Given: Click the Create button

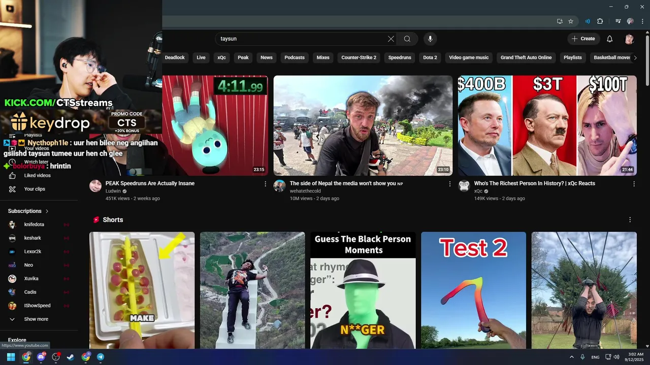Looking at the screenshot, I should pyautogui.click(x=583, y=39).
